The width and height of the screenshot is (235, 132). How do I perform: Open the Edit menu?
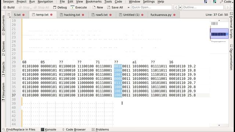point(70,1)
